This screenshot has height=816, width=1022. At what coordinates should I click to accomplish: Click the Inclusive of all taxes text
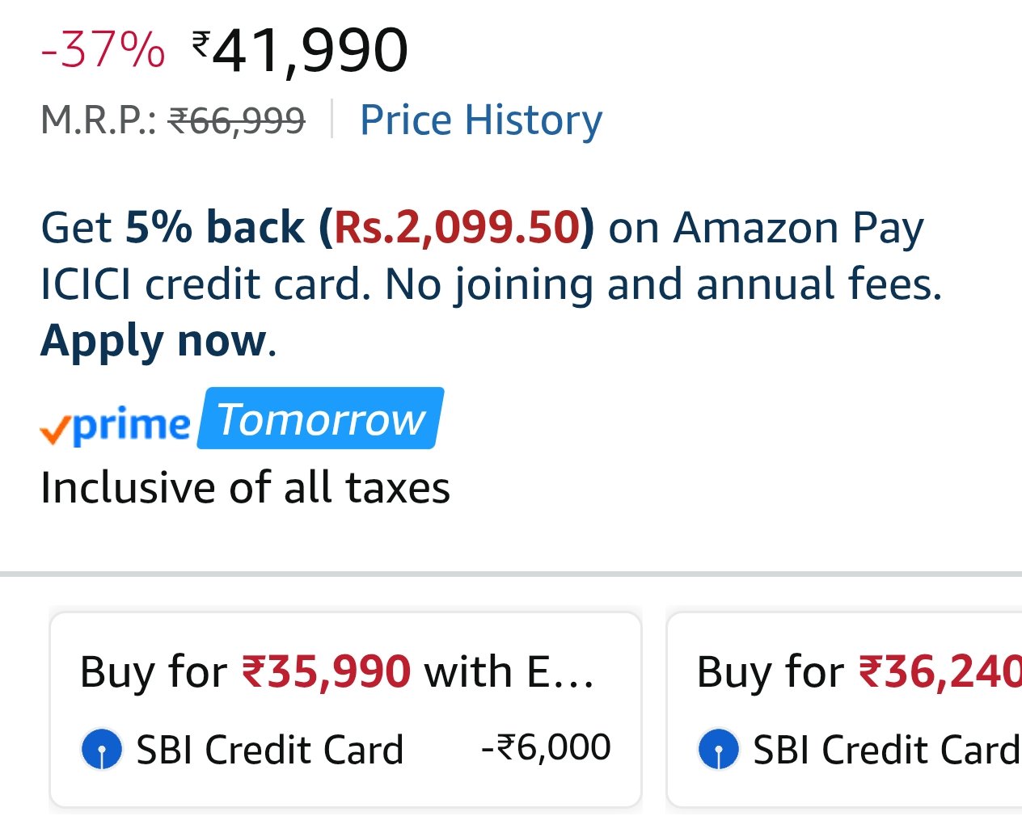pyautogui.click(x=245, y=488)
